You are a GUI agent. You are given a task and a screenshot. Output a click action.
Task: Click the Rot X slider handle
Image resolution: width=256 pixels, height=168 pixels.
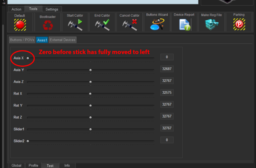[90, 94]
